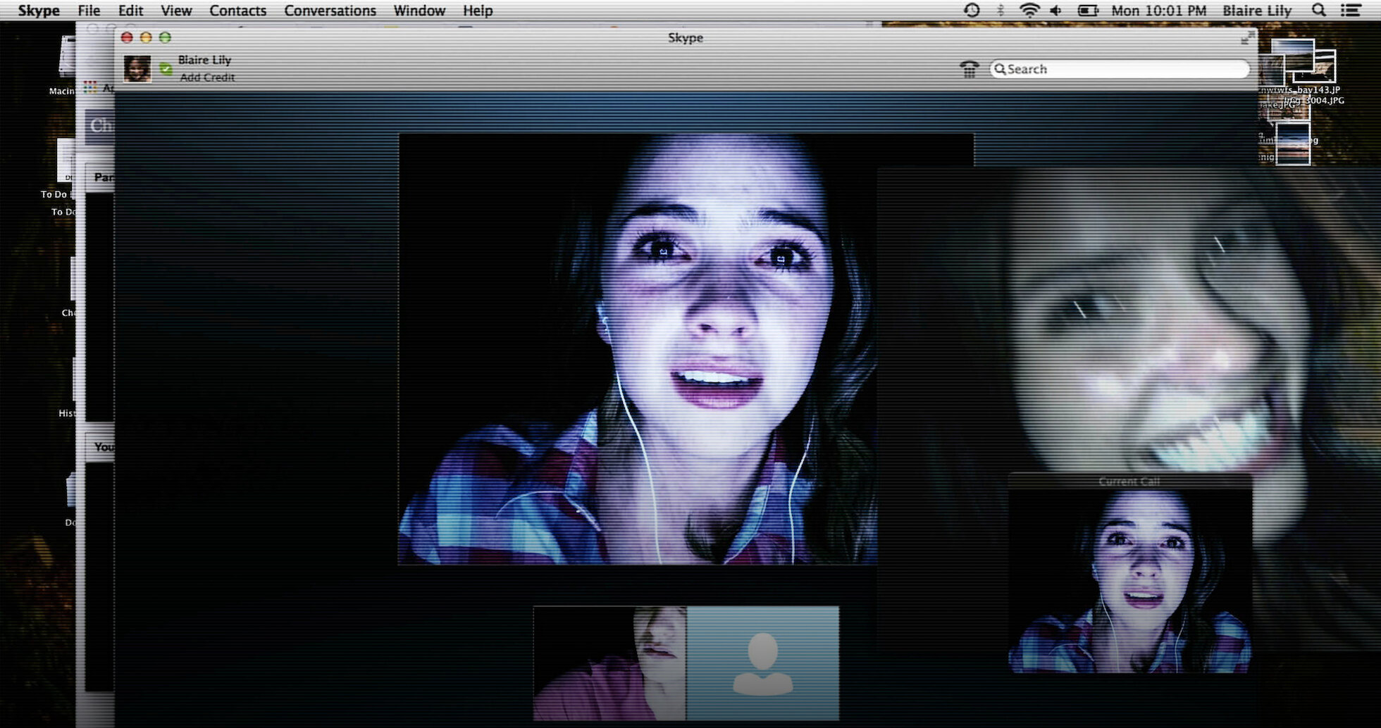
Task: Click the volume speaker icon
Action: click(x=1055, y=11)
